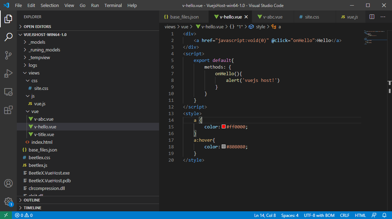Open the Terminal menu
Screen dimensions: 392x219
(x=113, y=5)
